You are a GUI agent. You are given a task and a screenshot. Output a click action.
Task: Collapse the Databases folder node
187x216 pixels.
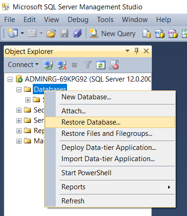point(19,90)
